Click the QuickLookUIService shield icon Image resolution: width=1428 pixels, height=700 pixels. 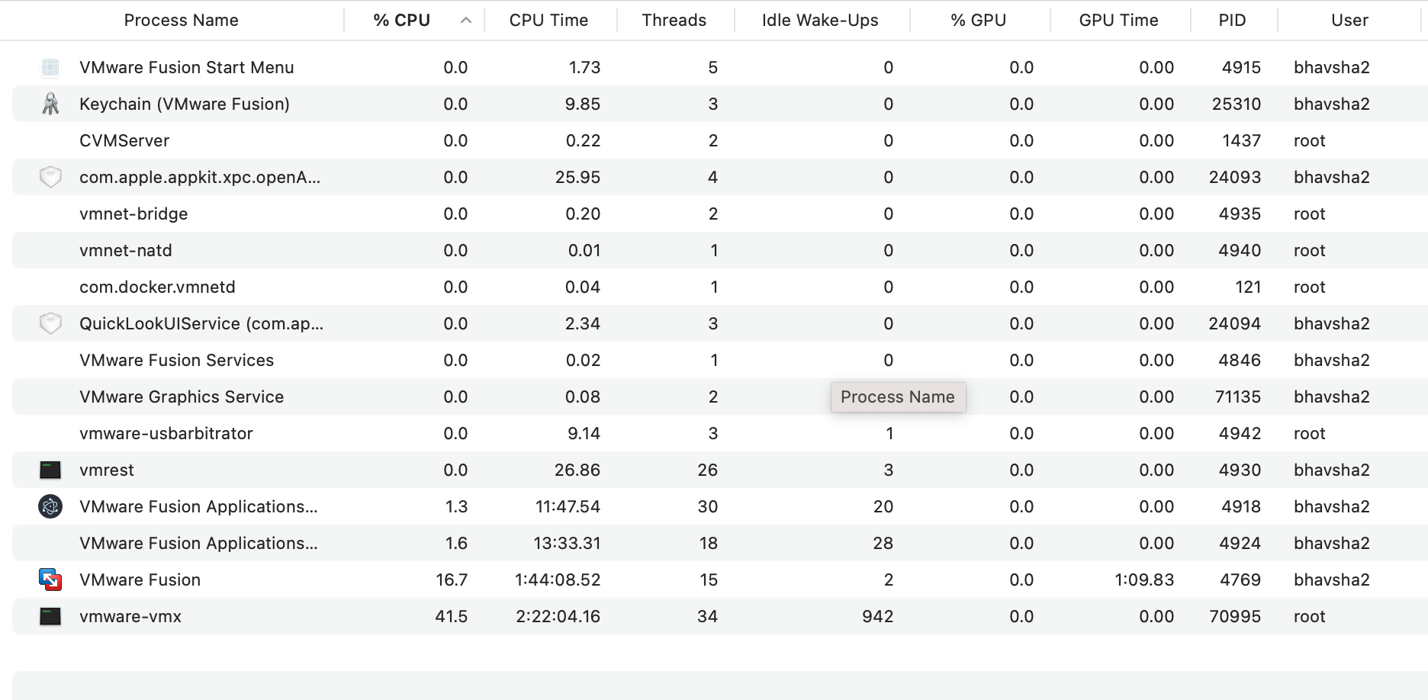tap(50, 324)
